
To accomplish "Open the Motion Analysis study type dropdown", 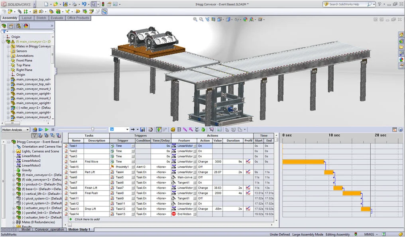I will pyautogui.click(x=28, y=129).
